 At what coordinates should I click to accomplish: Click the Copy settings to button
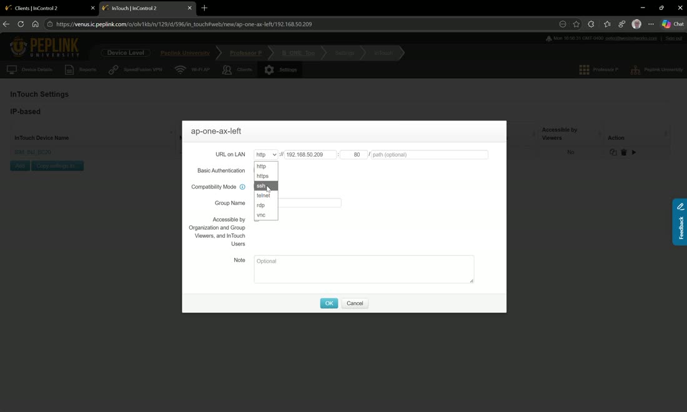(57, 166)
